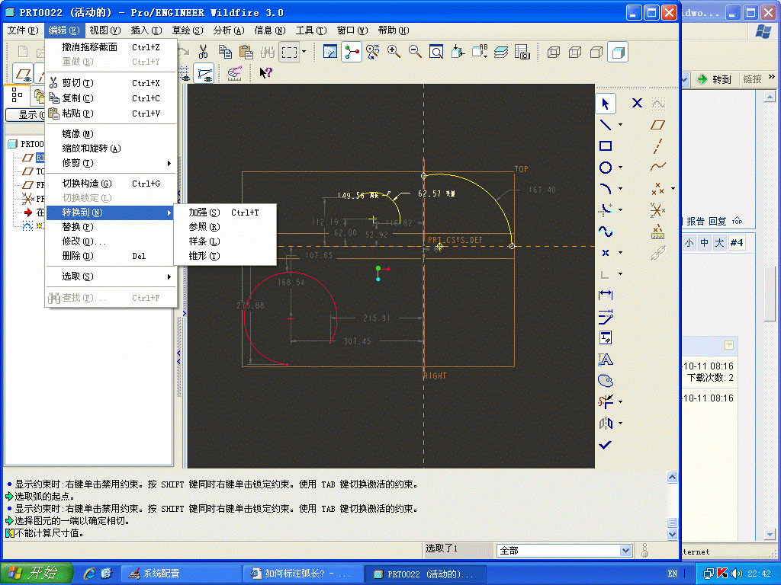Screen dimensions: 781x585
Task: Expand the Datum Points flyout arrow
Action: click(673, 189)
